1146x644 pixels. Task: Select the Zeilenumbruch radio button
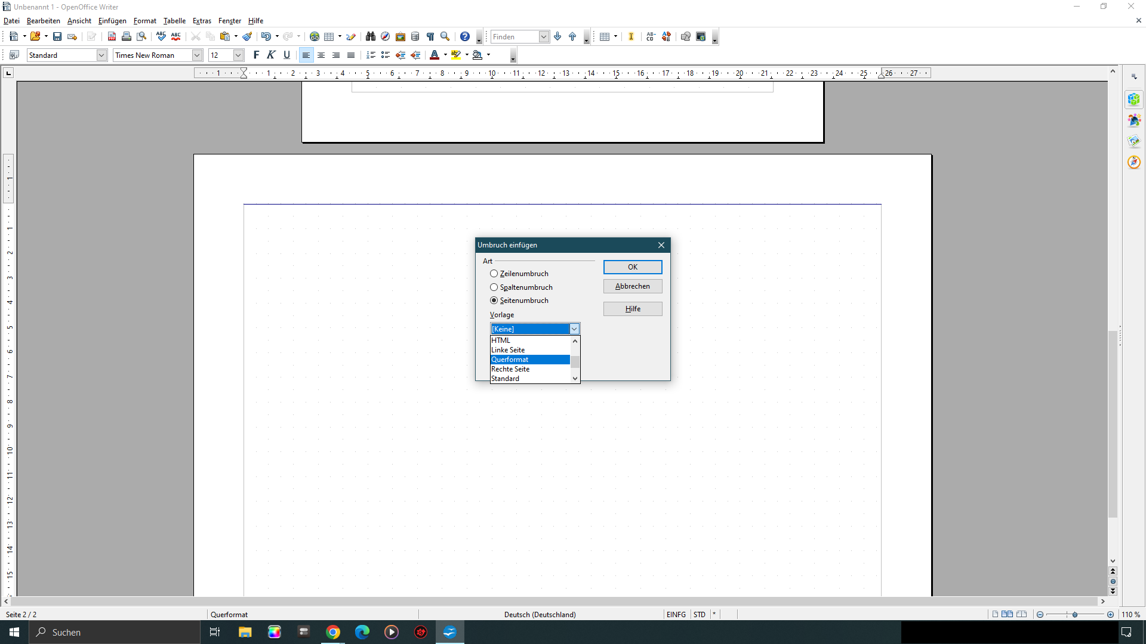coord(494,274)
